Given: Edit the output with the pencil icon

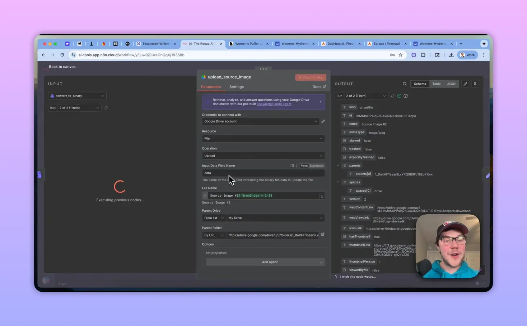Looking at the screenshot, I should pos(465,84).
